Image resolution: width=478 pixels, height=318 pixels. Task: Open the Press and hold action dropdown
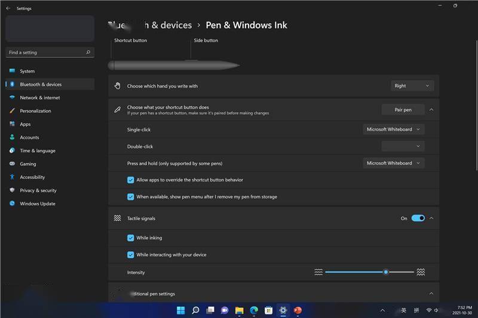pyautogui.click(x=394, y=163)
